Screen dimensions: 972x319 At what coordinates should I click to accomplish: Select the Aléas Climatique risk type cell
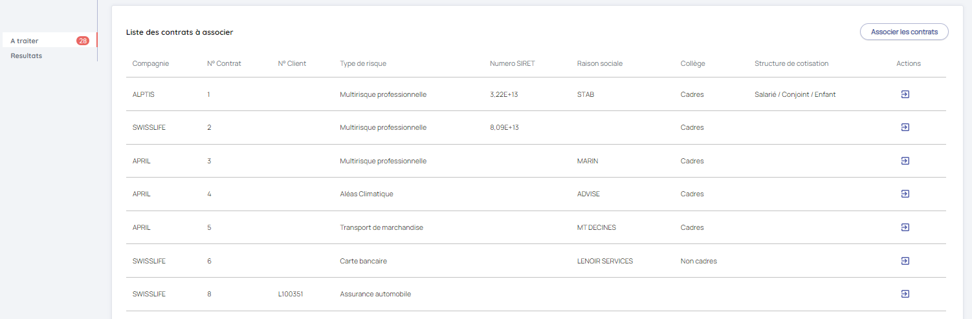point(366,194)
